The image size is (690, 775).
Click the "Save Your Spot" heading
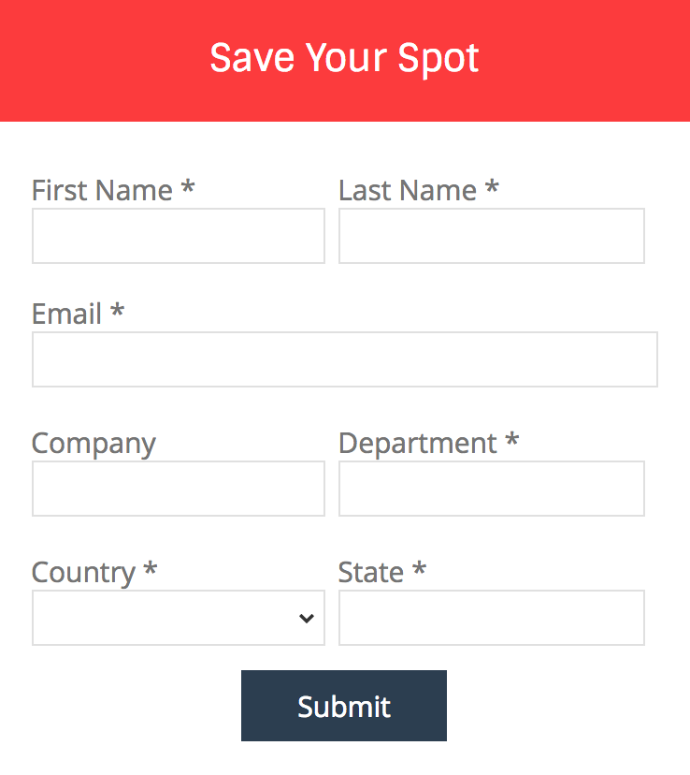[344, 59]
